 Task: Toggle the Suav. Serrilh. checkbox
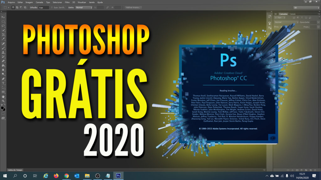pos(52,7)
